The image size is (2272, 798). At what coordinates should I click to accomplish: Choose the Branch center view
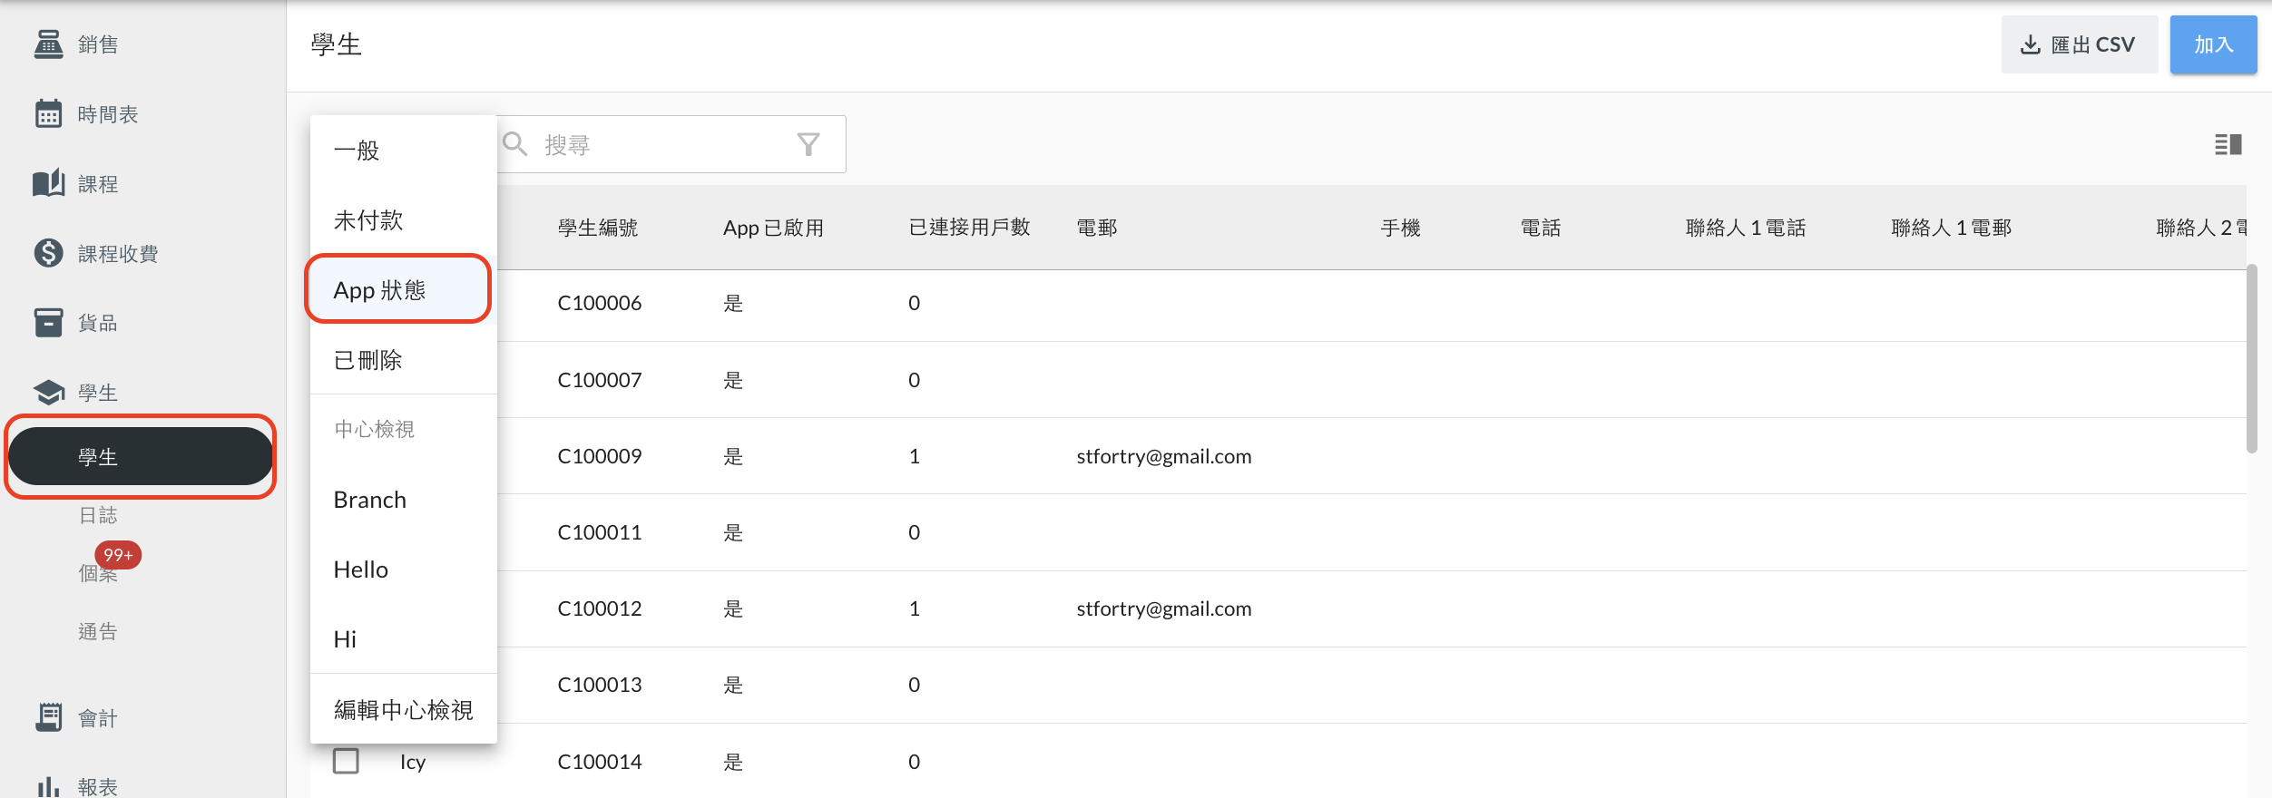pyautogui.click(x=404, y=500)
